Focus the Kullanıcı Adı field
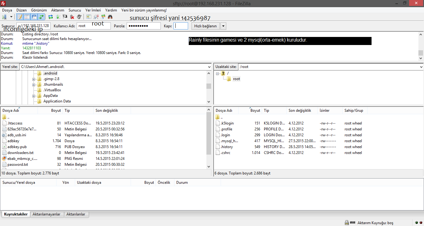The height and width of the screenshot is (226, 424). tap(94, 26)
